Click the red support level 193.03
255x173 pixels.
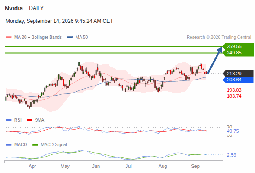point(234,90)
